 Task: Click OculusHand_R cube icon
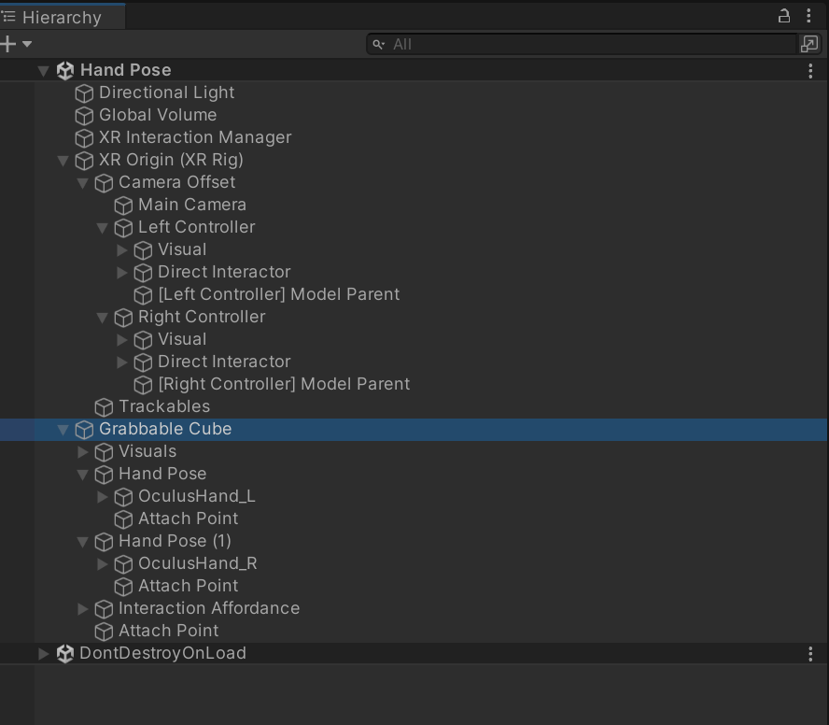click(x=123, y=564)
